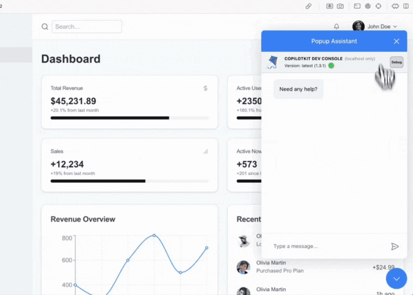Click the bar chart icon on Sales card

coord(205,151)
